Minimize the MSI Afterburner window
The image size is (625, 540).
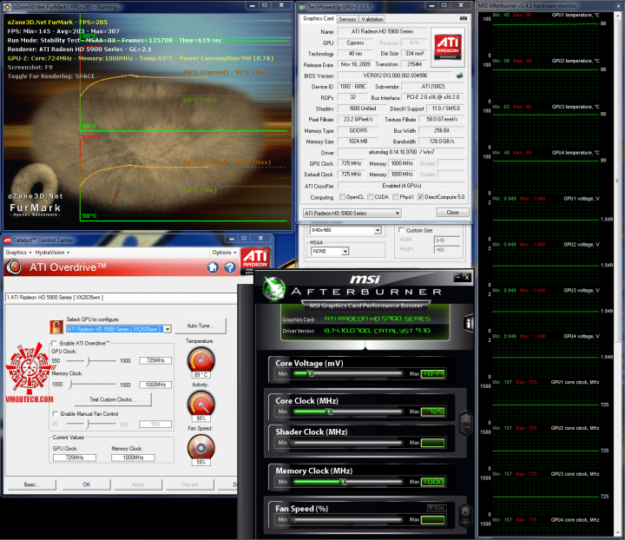pos(457,277)
